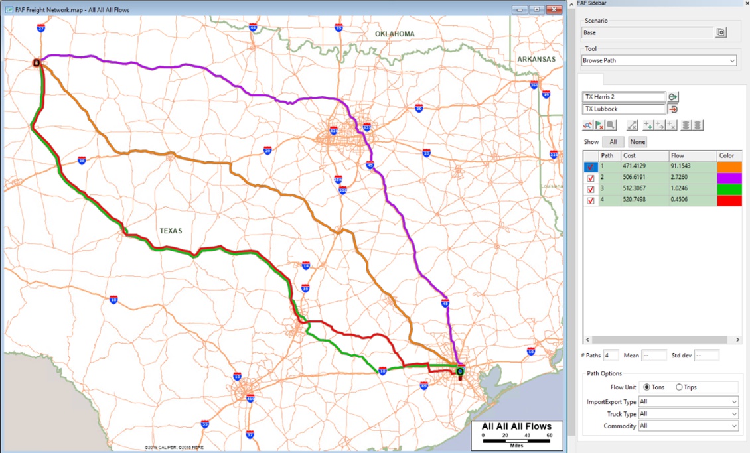This screenshot has height=453, width=750.
Task: Uncheck path 2 visibility checkbox
Action: [x=590, y=178]
